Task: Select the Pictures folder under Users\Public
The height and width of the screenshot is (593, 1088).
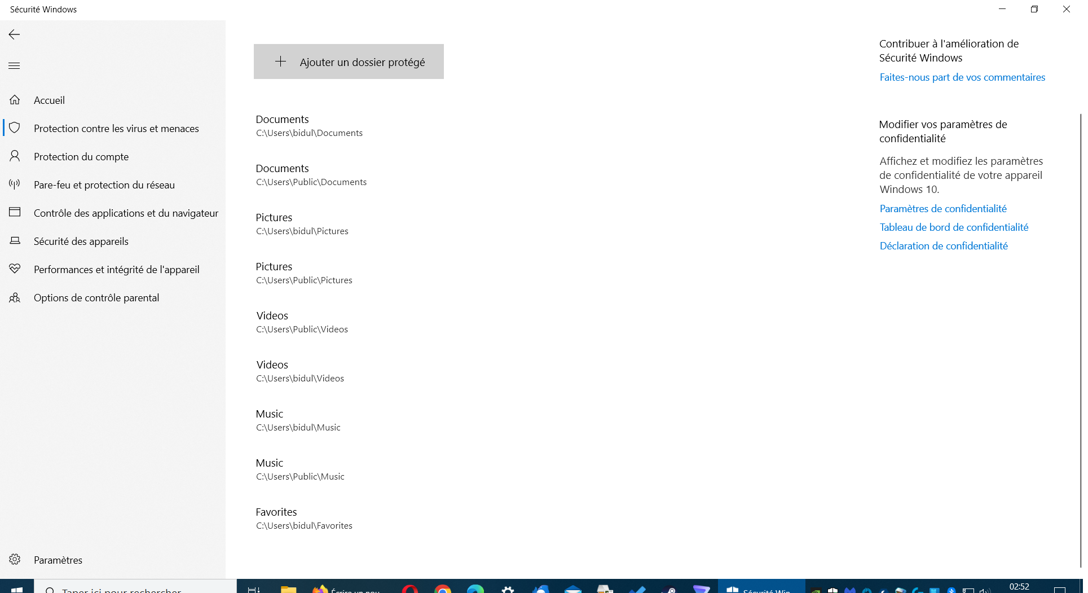Action: tap(304, 273)
